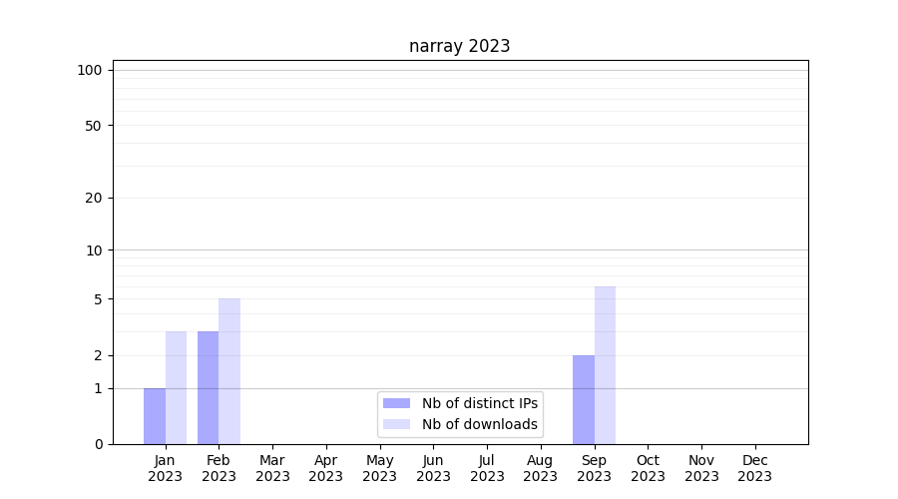Screen dimensions: 898x499
Task: Select the 'Nb of downloads' legend label
Action: [479, 424]
